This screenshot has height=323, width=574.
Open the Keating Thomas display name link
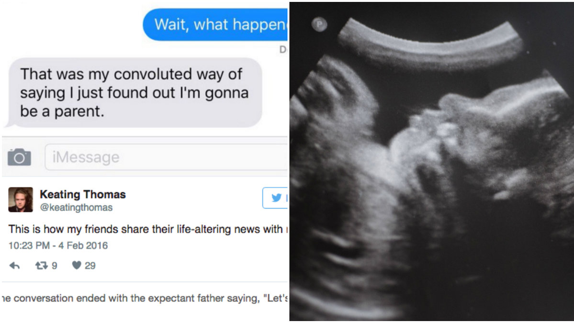pos(83,194)
